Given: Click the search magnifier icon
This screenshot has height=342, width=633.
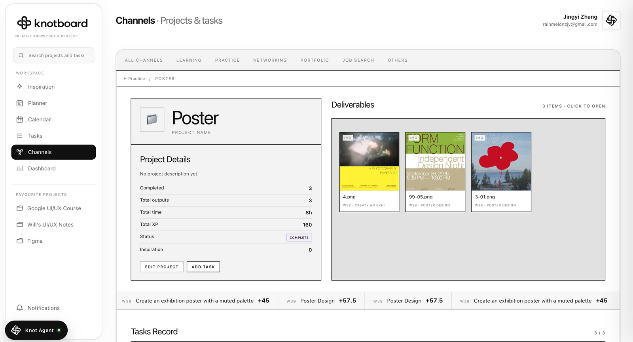Looking at the screenshot, I should tap(21, 55).
